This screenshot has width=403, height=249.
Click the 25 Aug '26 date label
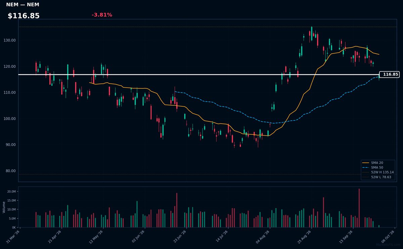point(304,236)
